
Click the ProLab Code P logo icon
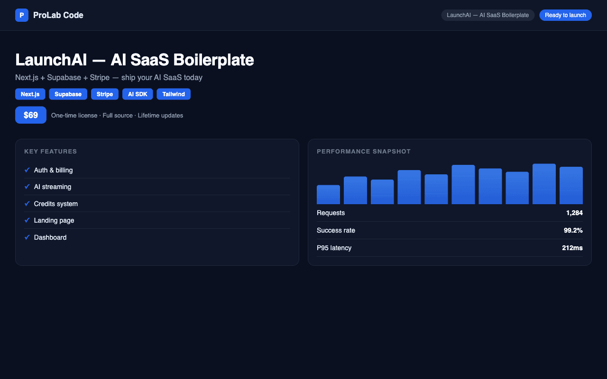pos(22,15)
